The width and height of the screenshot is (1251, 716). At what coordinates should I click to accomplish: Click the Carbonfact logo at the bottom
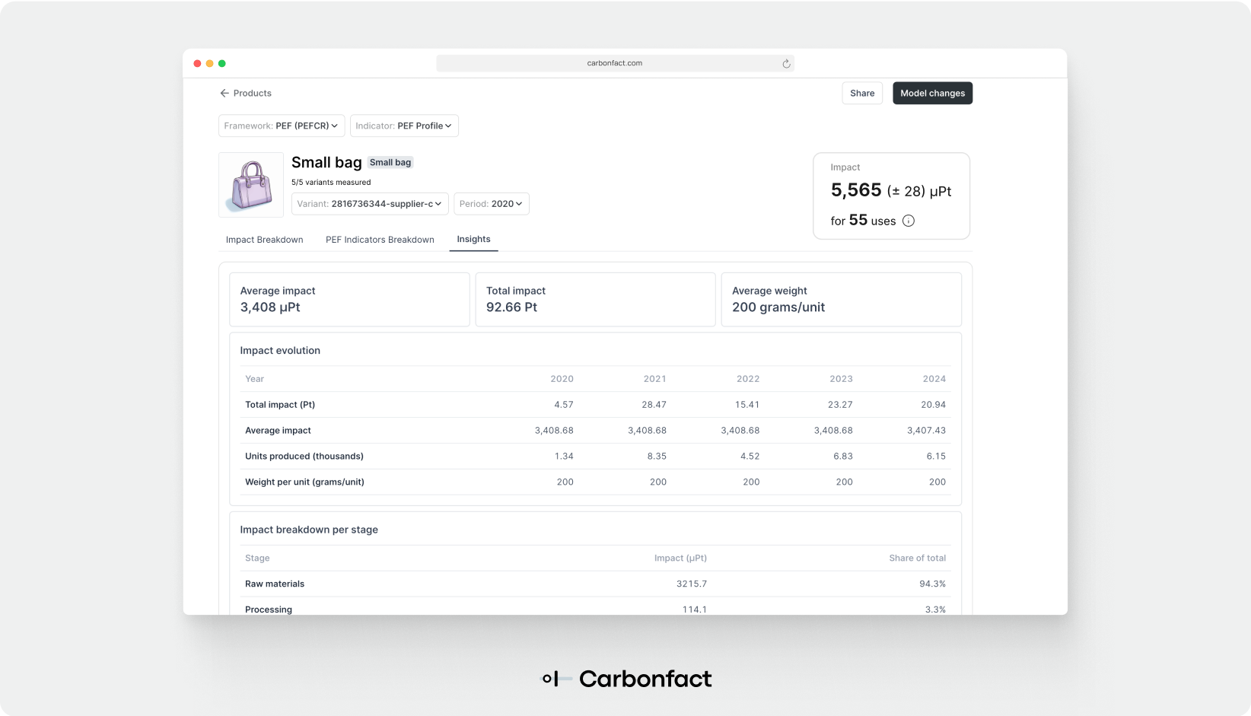point(625,678)
